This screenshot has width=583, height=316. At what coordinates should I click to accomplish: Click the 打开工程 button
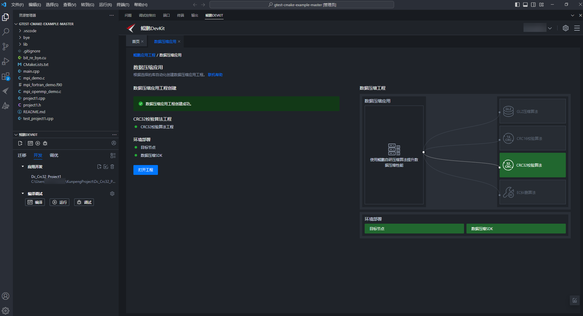[x=146, y=170]
